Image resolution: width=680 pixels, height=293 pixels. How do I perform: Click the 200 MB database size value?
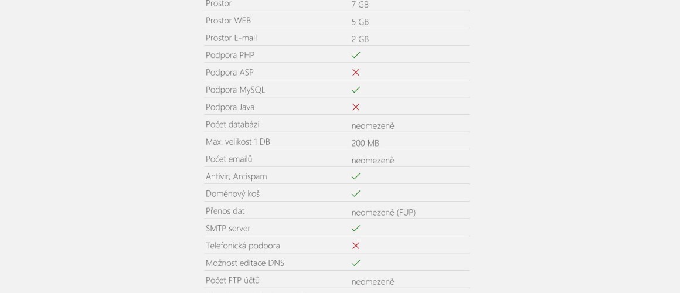[365, 143]
